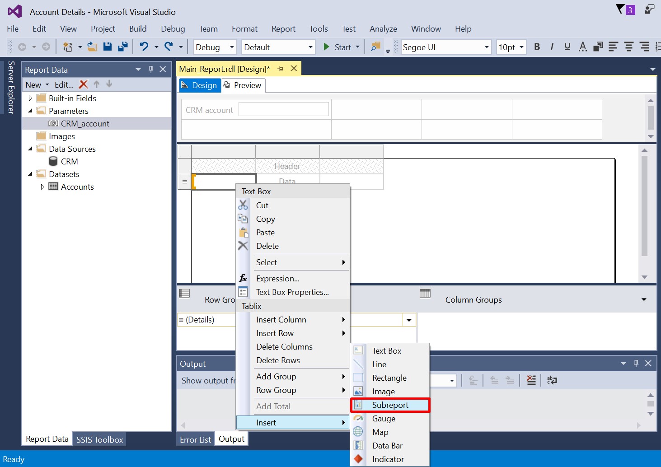The height and width of the screenshot is (467, 661).
Task: Click the Save All toolbar icon
Action: (122, 47)
